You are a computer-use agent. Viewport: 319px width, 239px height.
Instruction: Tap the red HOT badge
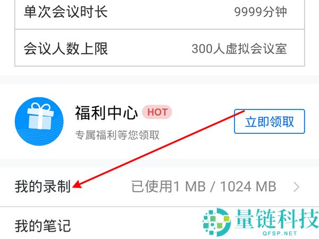pos(157,112)
